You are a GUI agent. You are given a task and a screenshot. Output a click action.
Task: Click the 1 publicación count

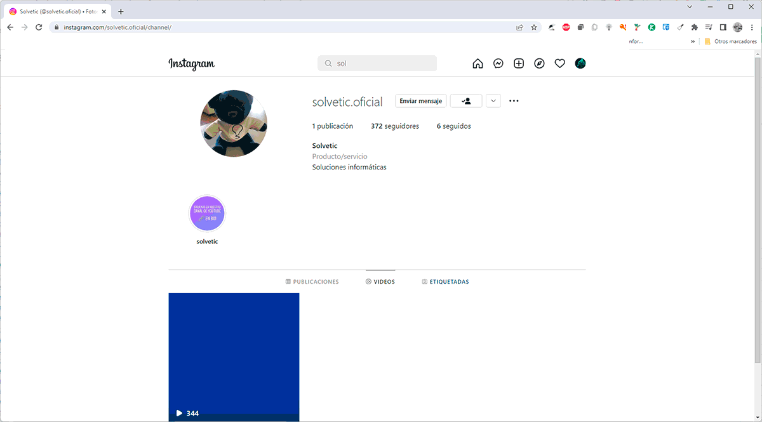point(333,126)
